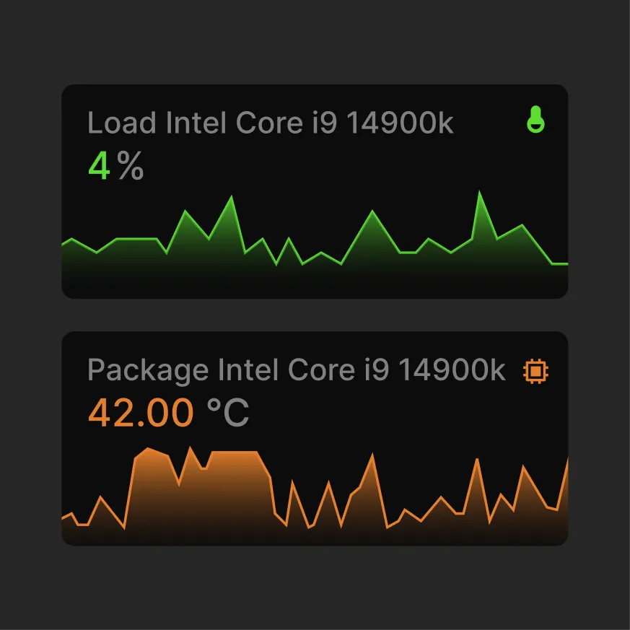Click the gray percent unit symbol
630x630 pixels.
[x=131, y=167]
